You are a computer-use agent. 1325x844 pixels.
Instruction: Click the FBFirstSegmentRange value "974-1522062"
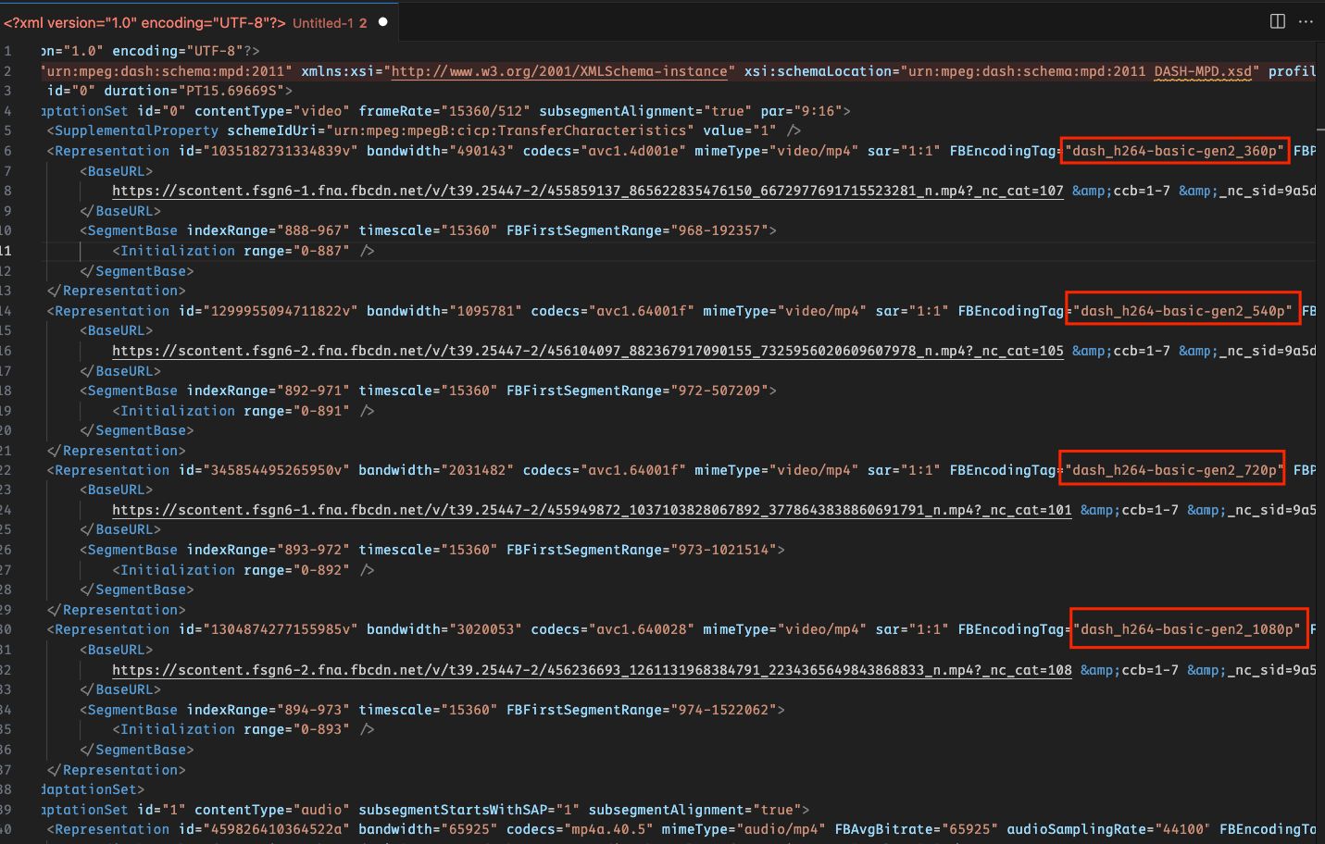(716, 710)
